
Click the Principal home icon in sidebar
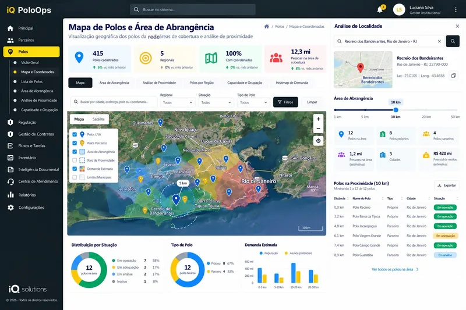click(10, 28)
